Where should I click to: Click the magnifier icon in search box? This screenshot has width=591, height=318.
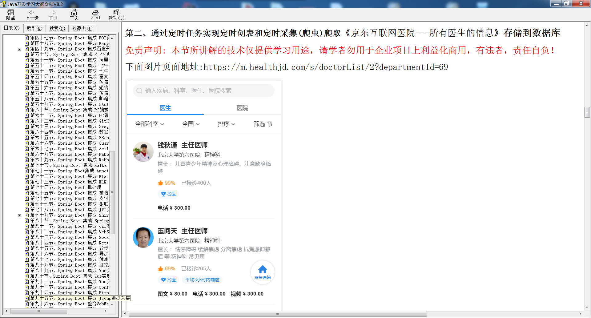[x=139, y=91]
